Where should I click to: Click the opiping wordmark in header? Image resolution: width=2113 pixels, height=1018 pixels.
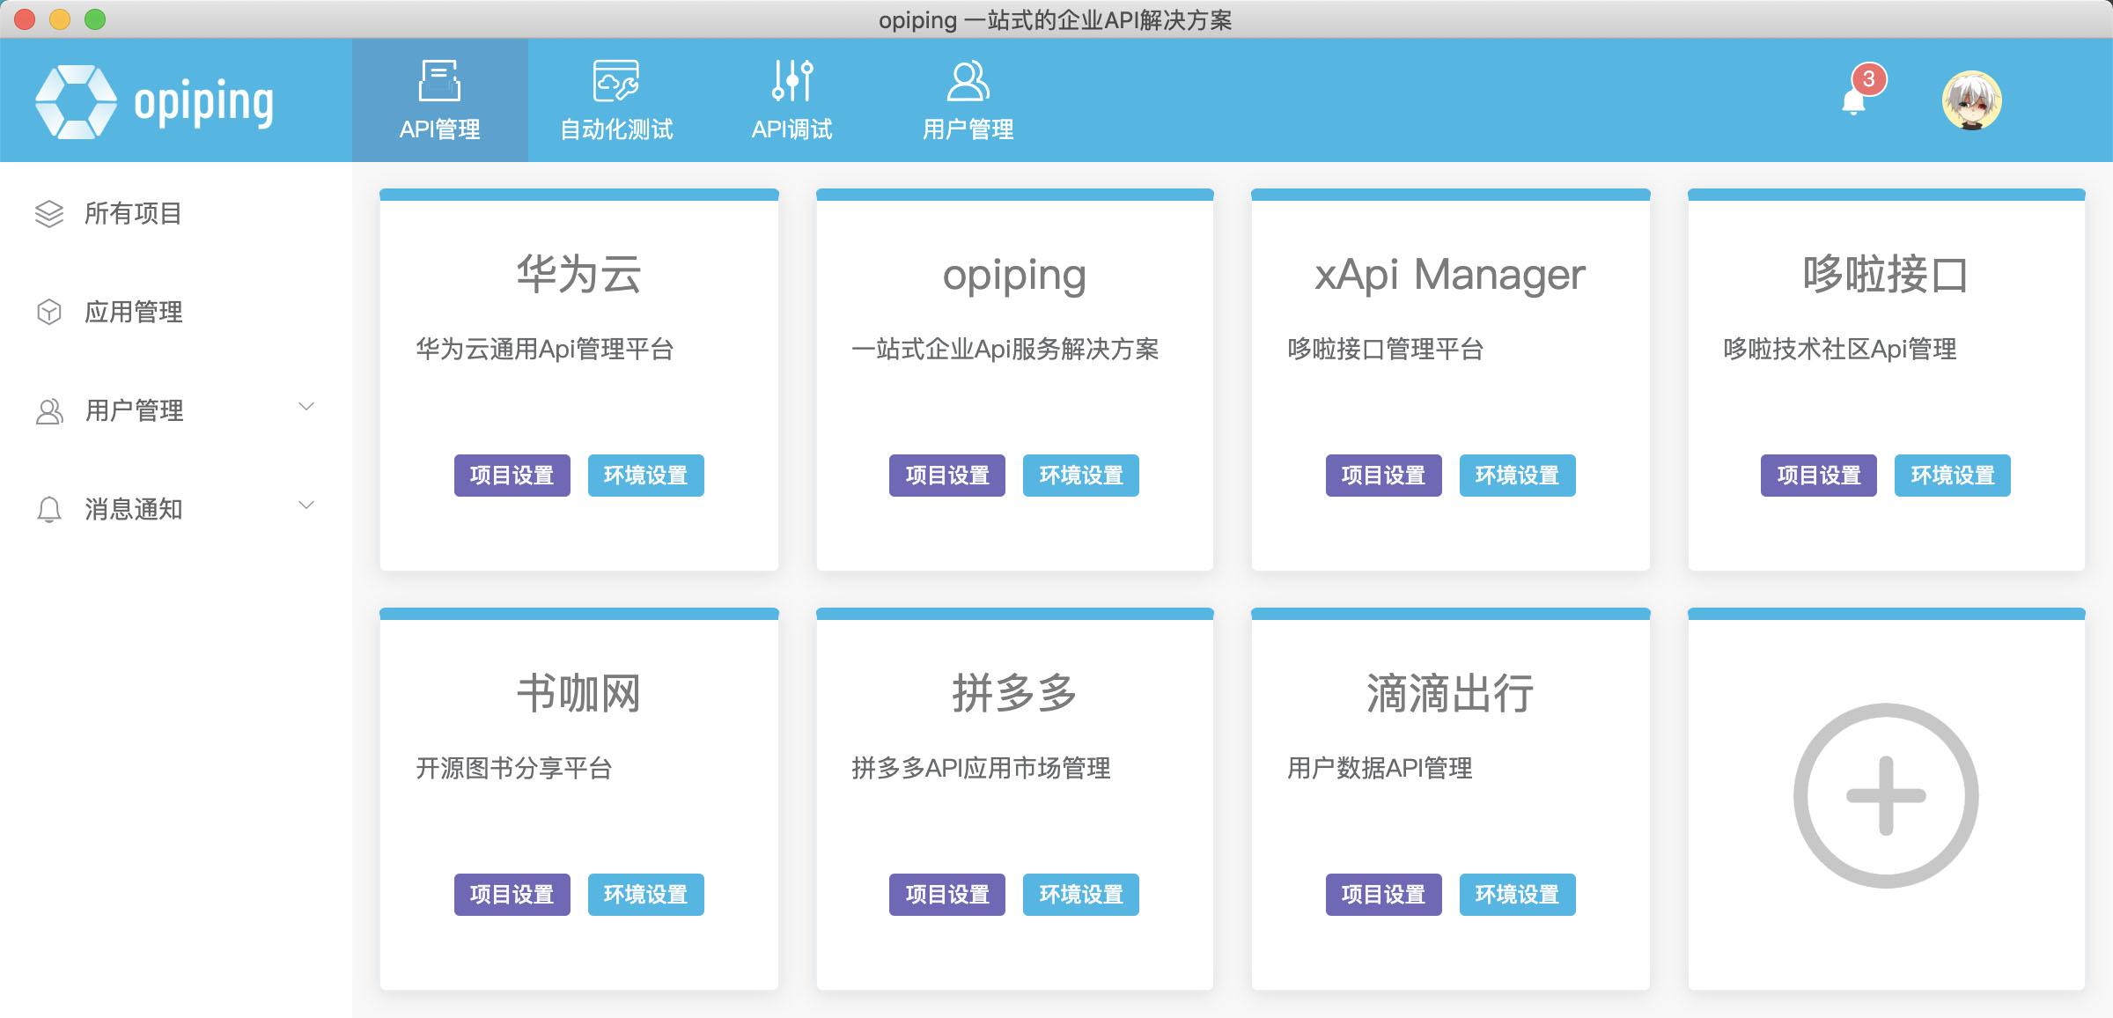click(x=203, y=104)
